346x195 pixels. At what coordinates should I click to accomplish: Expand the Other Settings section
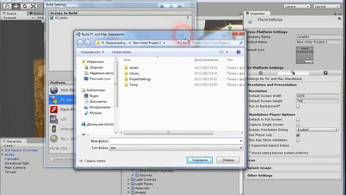(293, 175)
